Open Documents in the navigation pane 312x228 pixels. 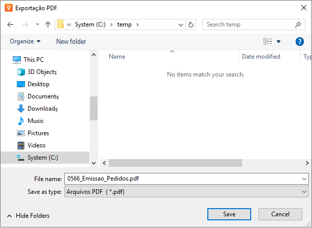43,96
